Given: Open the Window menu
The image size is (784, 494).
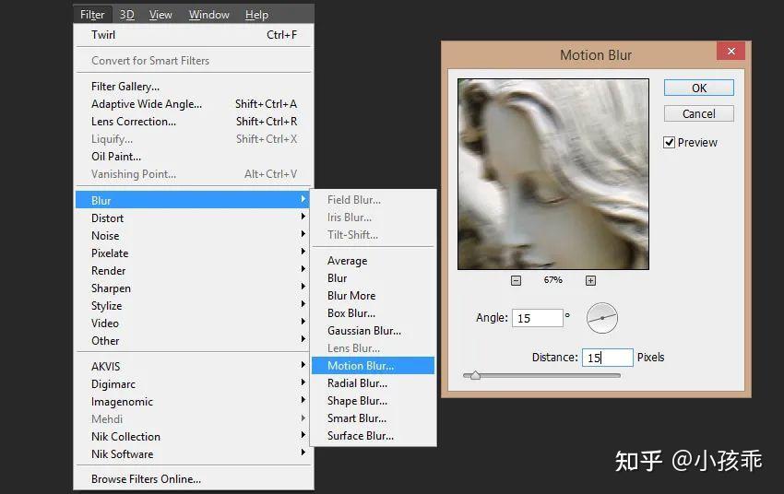Looking at the screenshot, I should [208, 15].
